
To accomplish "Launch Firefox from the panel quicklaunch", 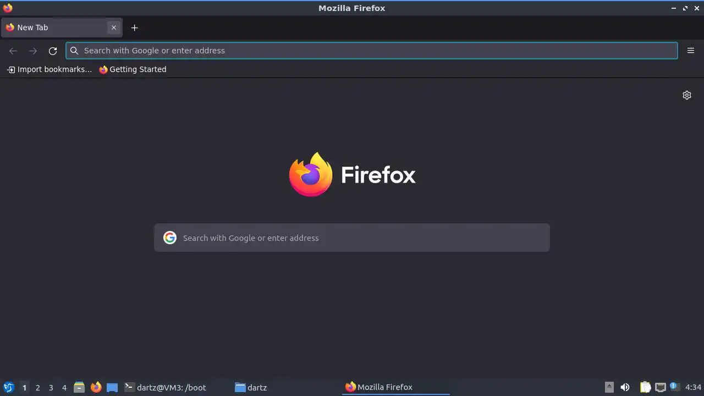I will (96, 387).
